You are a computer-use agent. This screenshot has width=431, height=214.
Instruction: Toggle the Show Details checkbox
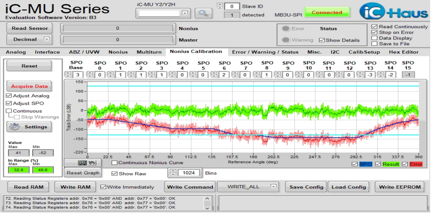click(x=322, y=40)
